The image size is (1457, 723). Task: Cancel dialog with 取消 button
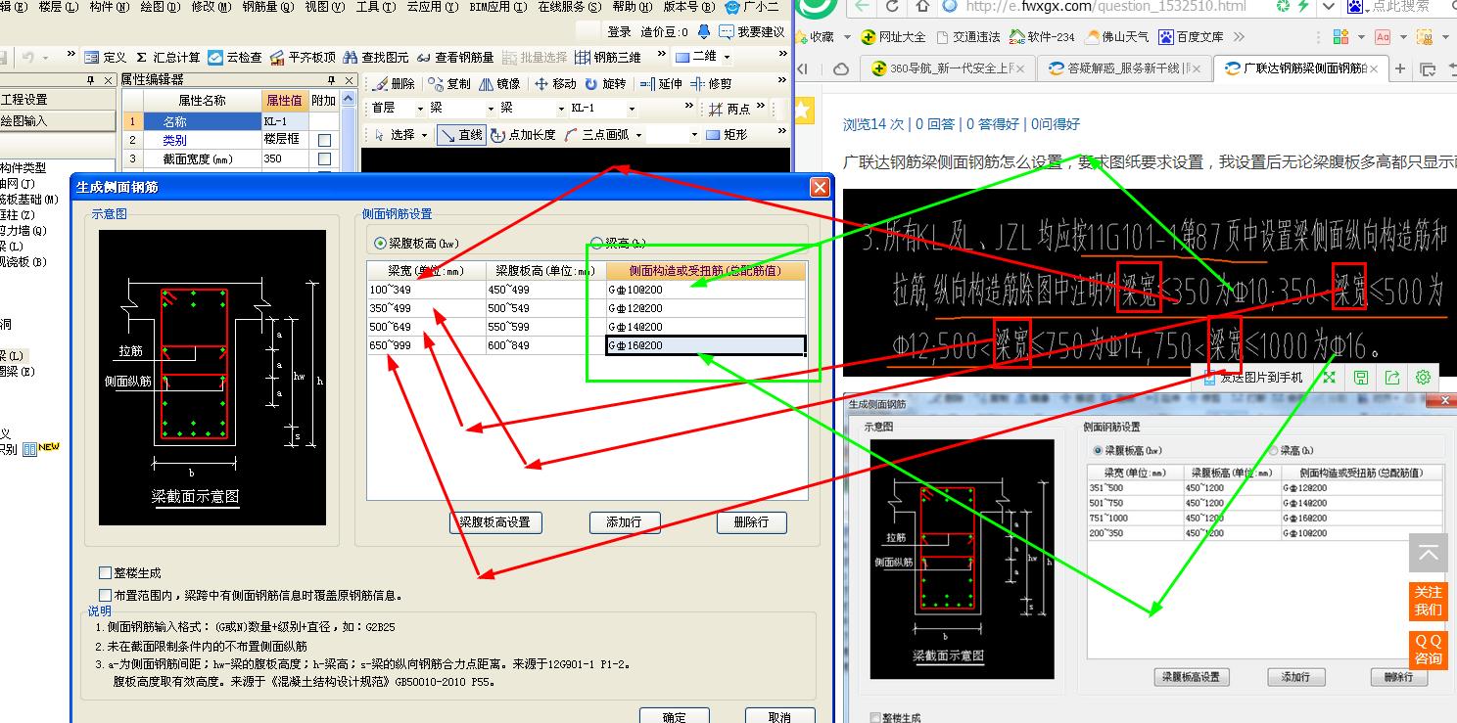coord(780,716)
